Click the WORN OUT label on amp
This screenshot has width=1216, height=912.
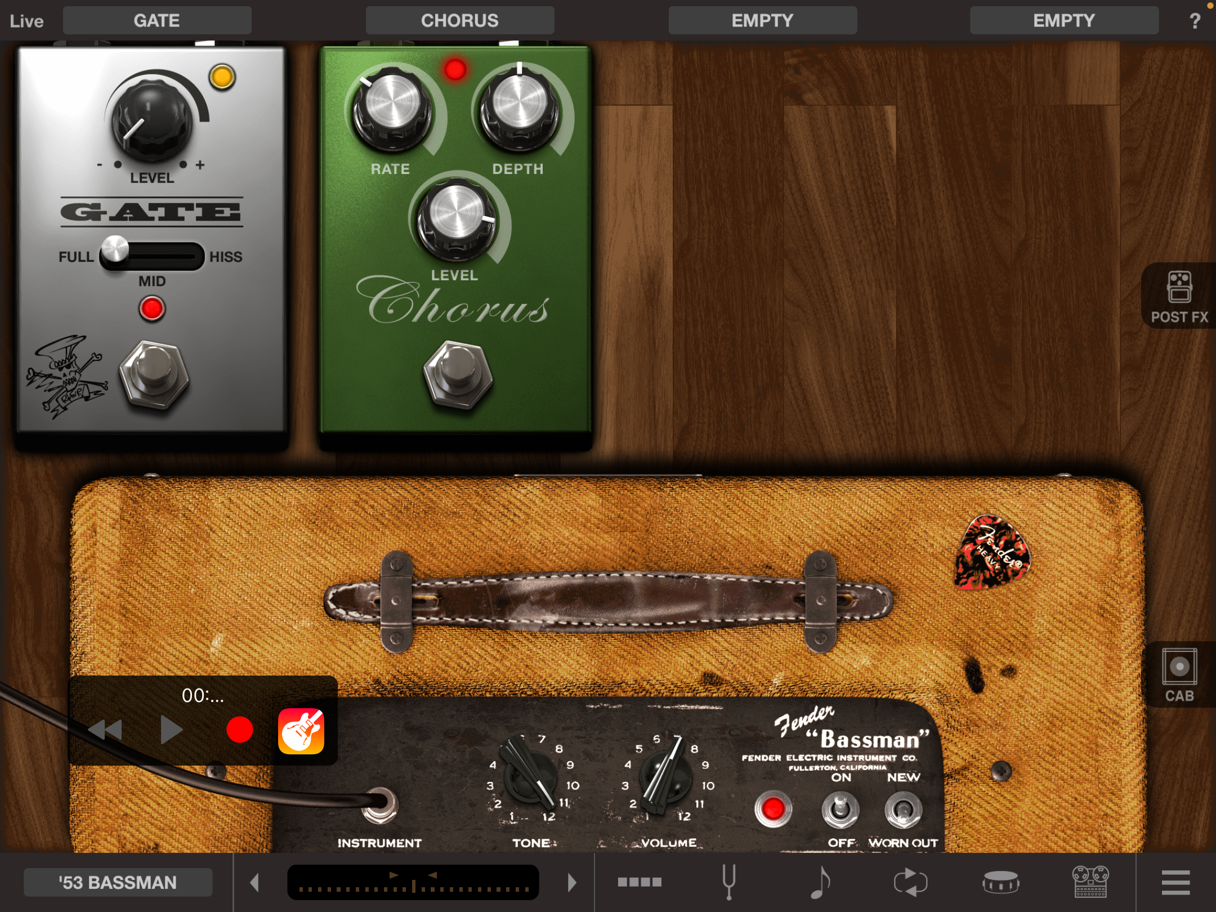point(903,843)
